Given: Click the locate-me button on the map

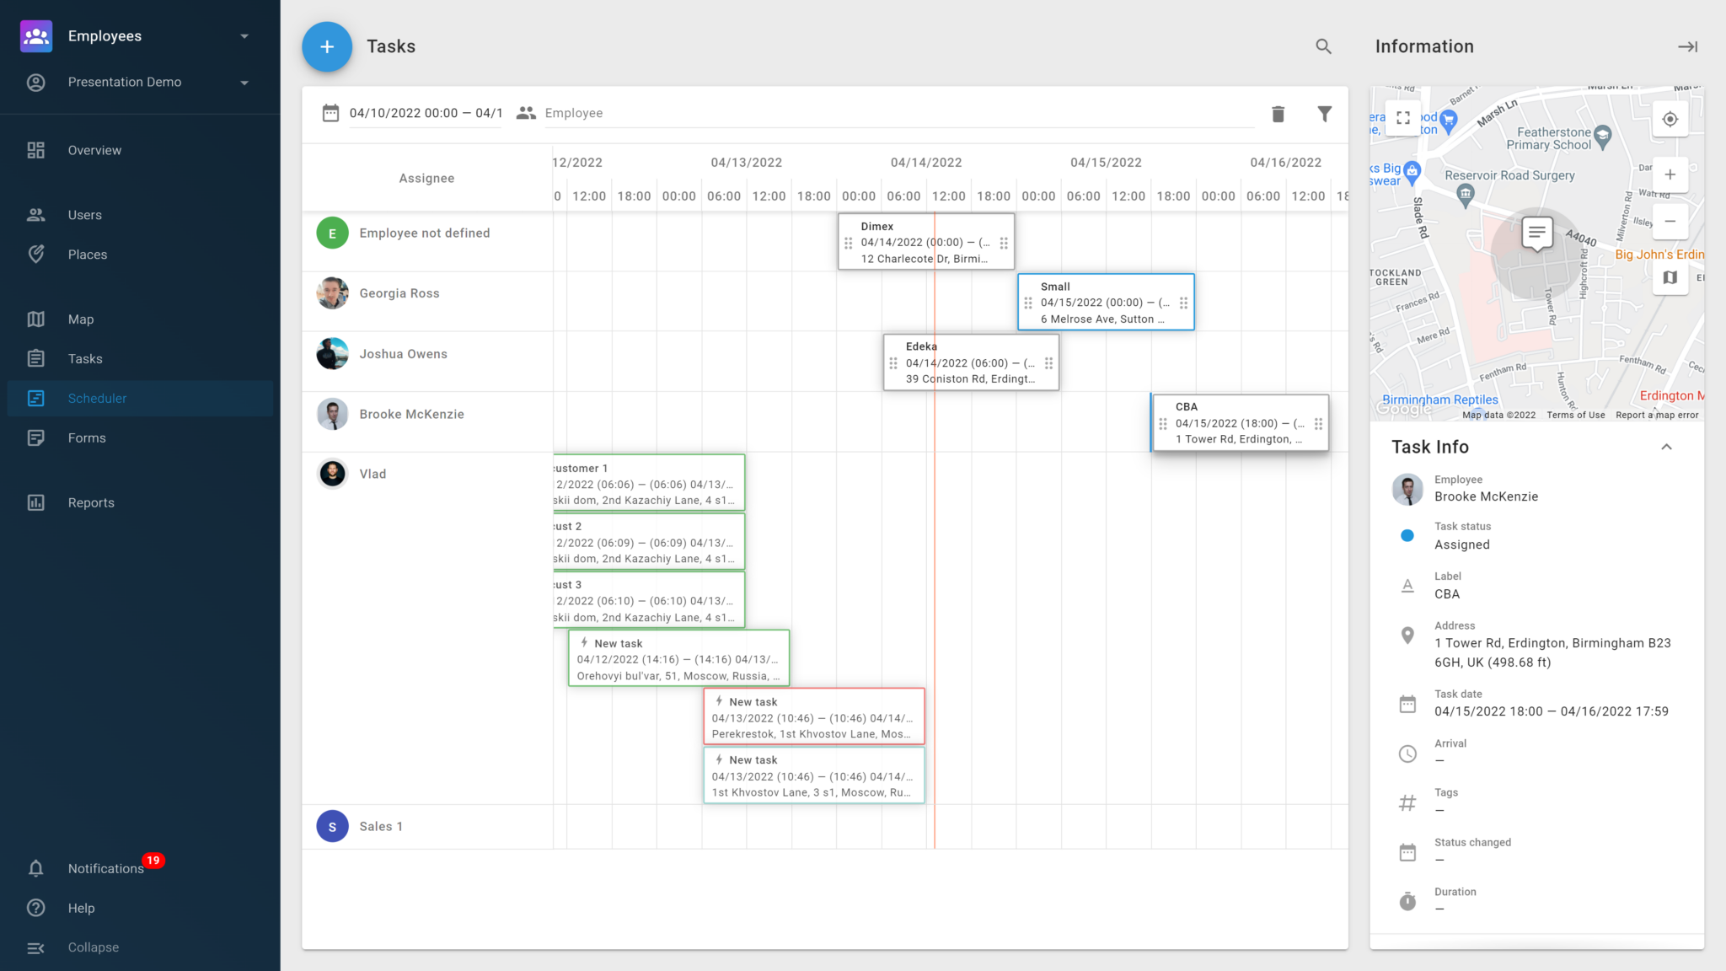Looking at the screenshot, I should click(x=1670, y=119).
